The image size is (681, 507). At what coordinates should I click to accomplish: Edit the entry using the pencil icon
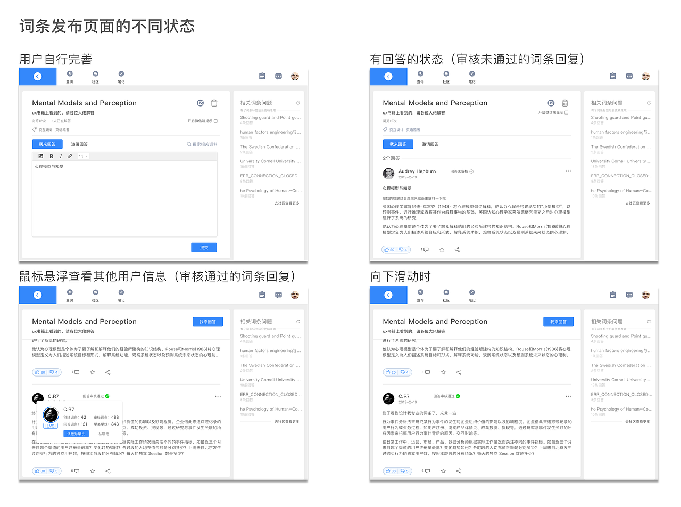(x=200, y=103)
